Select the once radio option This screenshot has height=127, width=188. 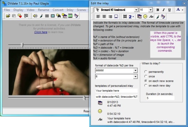point(146,76)
